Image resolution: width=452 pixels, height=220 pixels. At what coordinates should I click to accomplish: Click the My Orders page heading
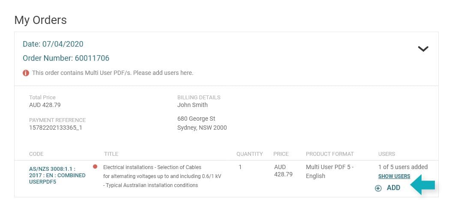click(x=41, y=20)
